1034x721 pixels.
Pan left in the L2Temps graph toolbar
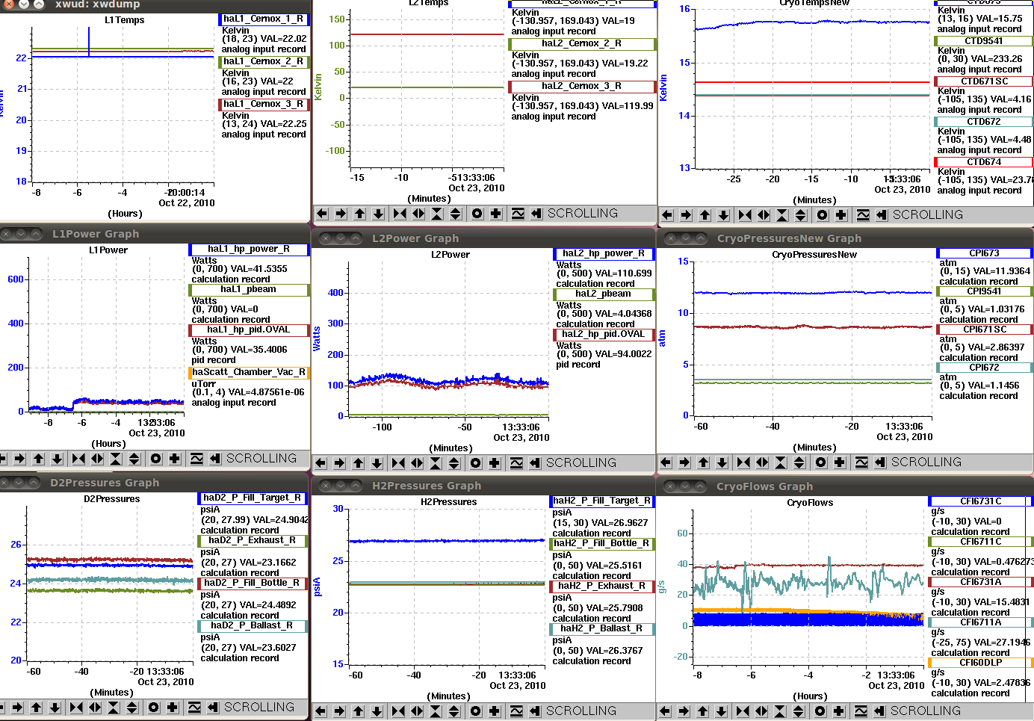[322, 214]
